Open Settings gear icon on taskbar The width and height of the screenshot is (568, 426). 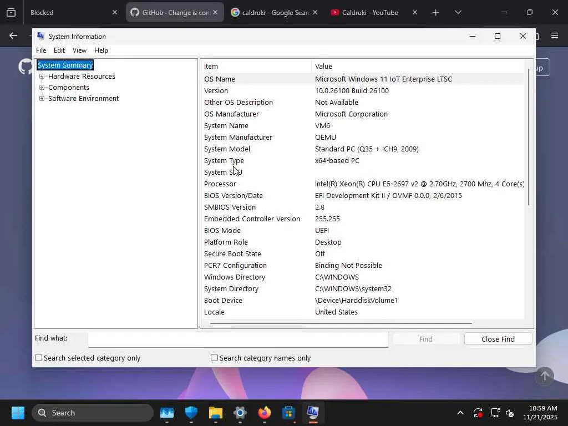pos(240,413)
